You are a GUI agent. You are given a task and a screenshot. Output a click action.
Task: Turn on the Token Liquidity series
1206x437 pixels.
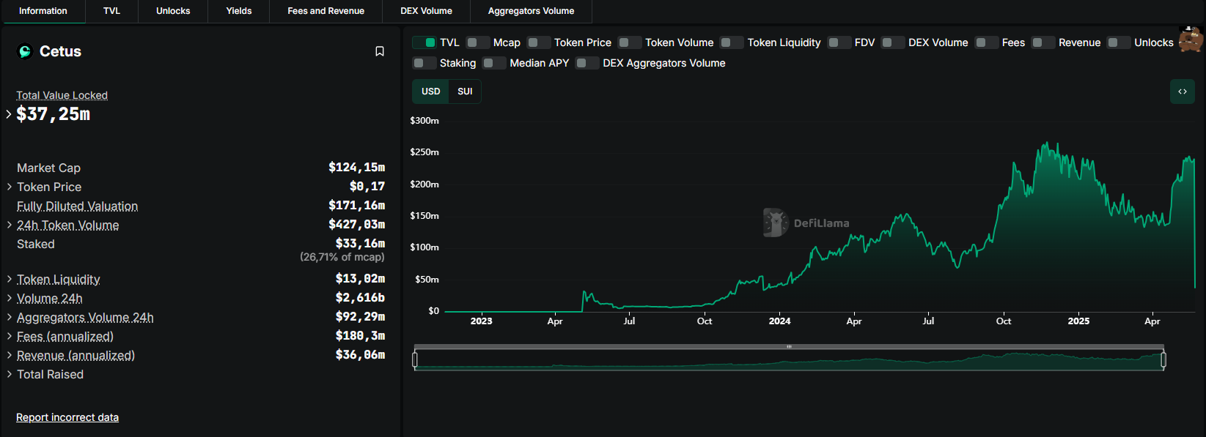[732, 42]
